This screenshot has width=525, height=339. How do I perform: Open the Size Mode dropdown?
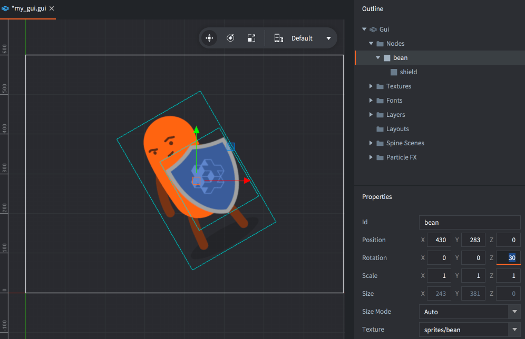click(514, 312)
